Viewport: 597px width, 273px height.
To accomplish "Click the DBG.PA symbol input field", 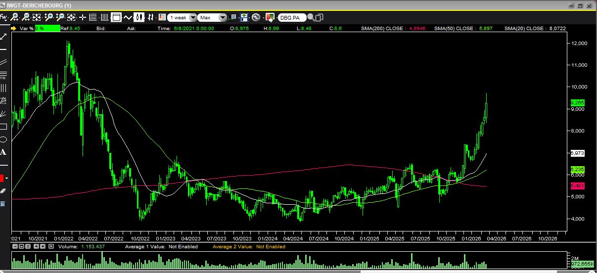I will 291,17.
